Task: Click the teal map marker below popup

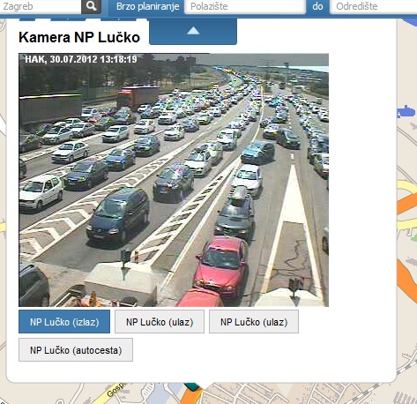Action: 193,386
